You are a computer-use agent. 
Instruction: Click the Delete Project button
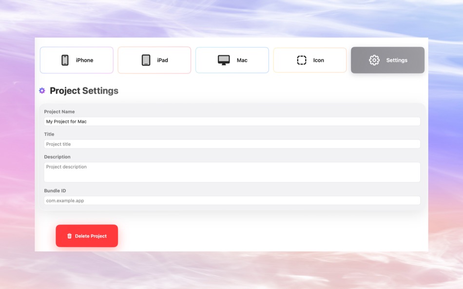(87, 235)
